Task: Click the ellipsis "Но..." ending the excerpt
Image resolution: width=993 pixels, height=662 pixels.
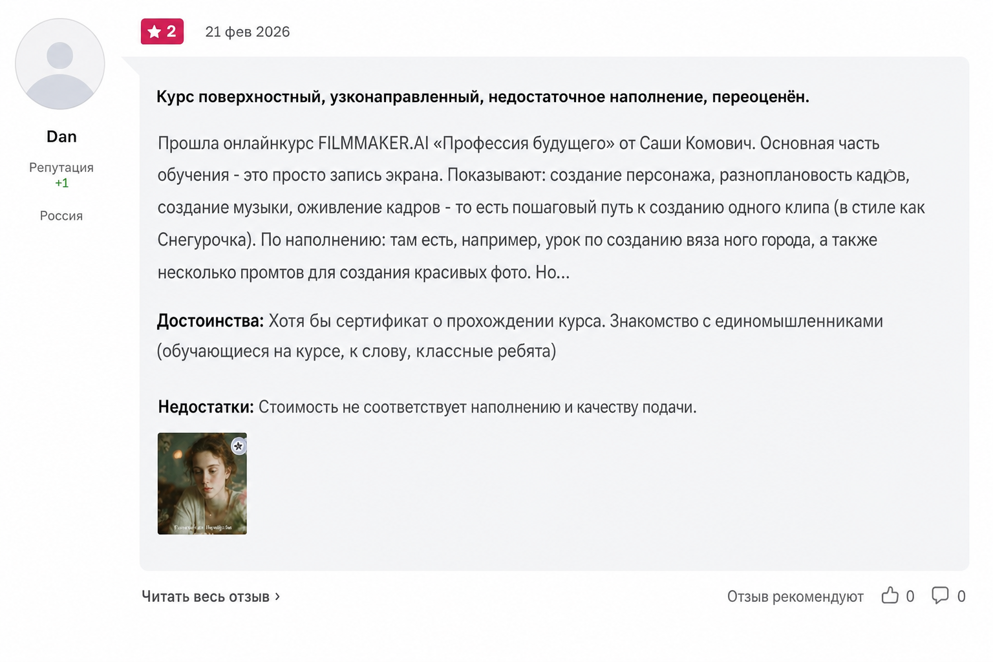Action: 552,272
